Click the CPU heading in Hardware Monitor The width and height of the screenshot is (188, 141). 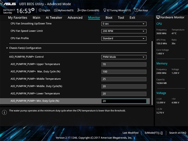[x=159, y=24]
